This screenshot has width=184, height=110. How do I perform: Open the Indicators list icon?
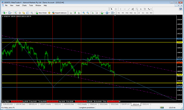click(x=102, y=13)
